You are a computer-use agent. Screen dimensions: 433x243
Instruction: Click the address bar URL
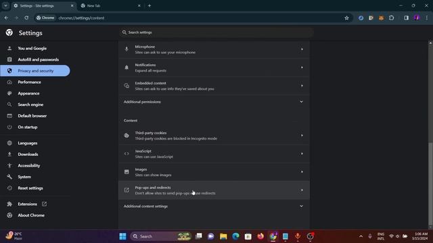click(81, 18)
